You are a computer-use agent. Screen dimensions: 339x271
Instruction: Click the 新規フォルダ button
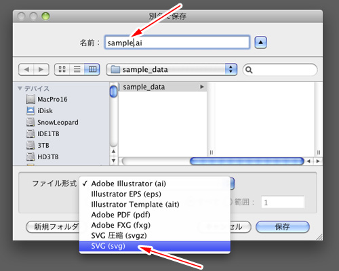point(53,227)
